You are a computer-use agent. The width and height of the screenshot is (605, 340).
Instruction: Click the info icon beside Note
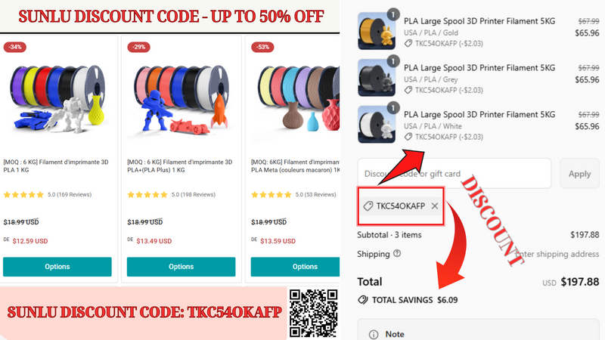click(x=374, y=334)
